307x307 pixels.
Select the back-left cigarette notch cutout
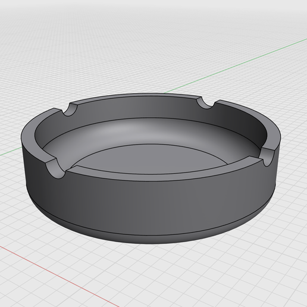tap(70, 110)
